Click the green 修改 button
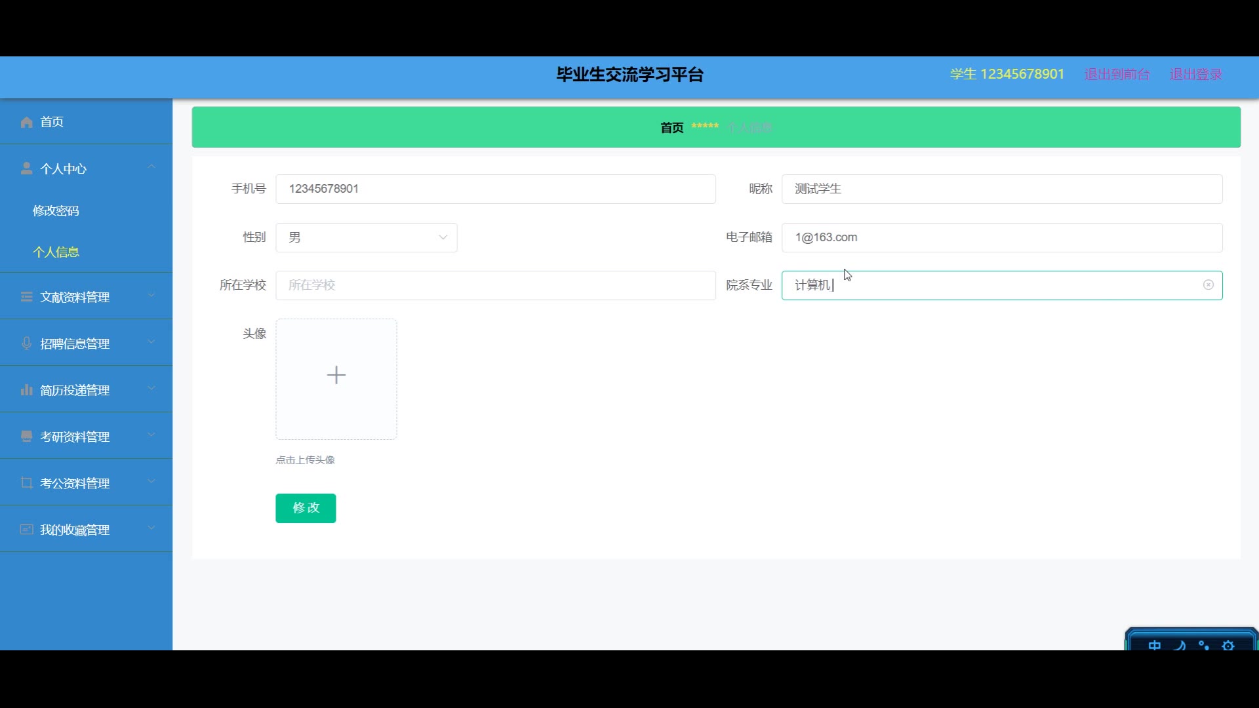The width and height of the screenshot is (1259, 708). click(x=306, y=508)
